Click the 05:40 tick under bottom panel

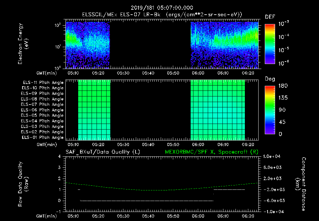point(148,216)
